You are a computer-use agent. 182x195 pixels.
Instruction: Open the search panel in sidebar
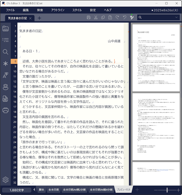pos(5,52)
